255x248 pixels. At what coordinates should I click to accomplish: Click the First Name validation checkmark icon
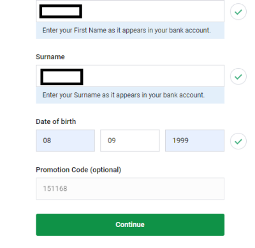(238, 11)
